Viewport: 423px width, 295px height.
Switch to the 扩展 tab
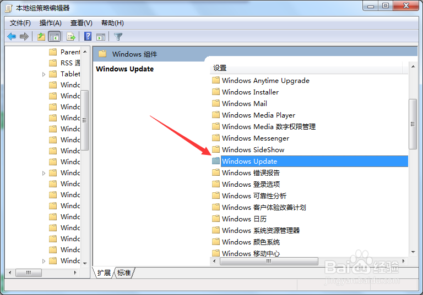104,272
